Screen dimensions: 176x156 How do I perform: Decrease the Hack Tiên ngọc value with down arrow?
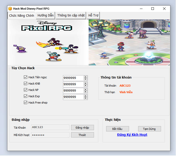coord(86,79)
